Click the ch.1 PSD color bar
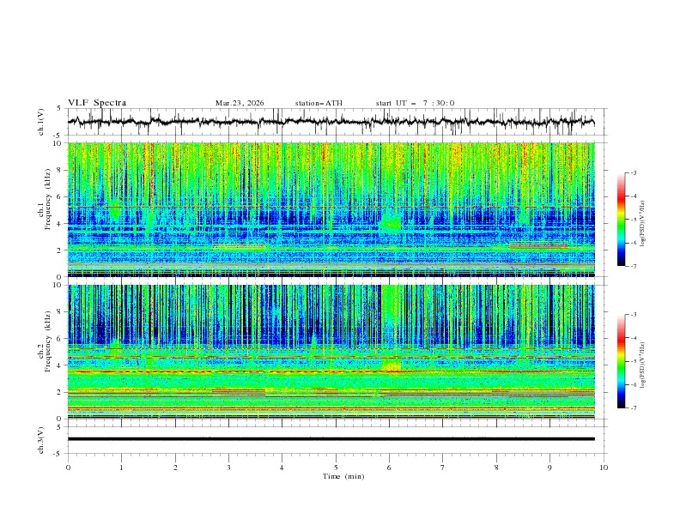The image size is (680, 525). pyautogui.click(x=622, y=220)
